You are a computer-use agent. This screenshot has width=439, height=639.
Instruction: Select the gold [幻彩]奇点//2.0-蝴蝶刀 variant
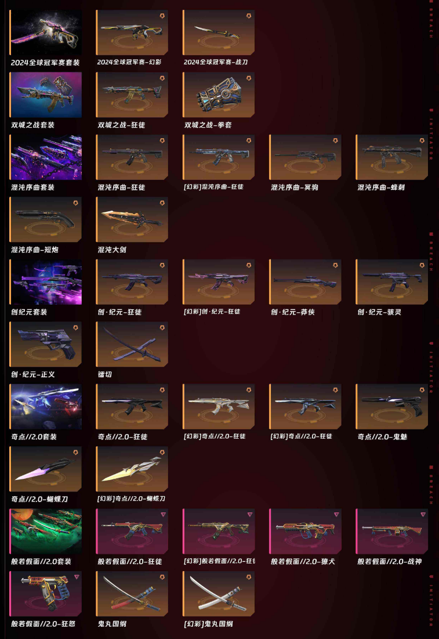point(132,469)
